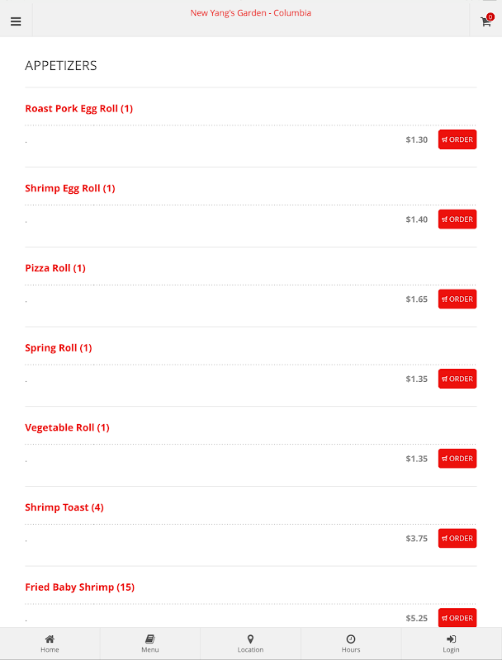This screenshot has height=660, width=502.
Task: Go to Home in bottom bar
Action: click(x=50, y=643)
